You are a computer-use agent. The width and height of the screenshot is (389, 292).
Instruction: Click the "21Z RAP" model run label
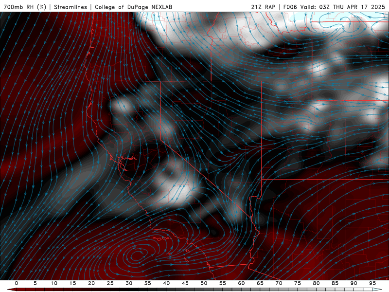point(263,7)
